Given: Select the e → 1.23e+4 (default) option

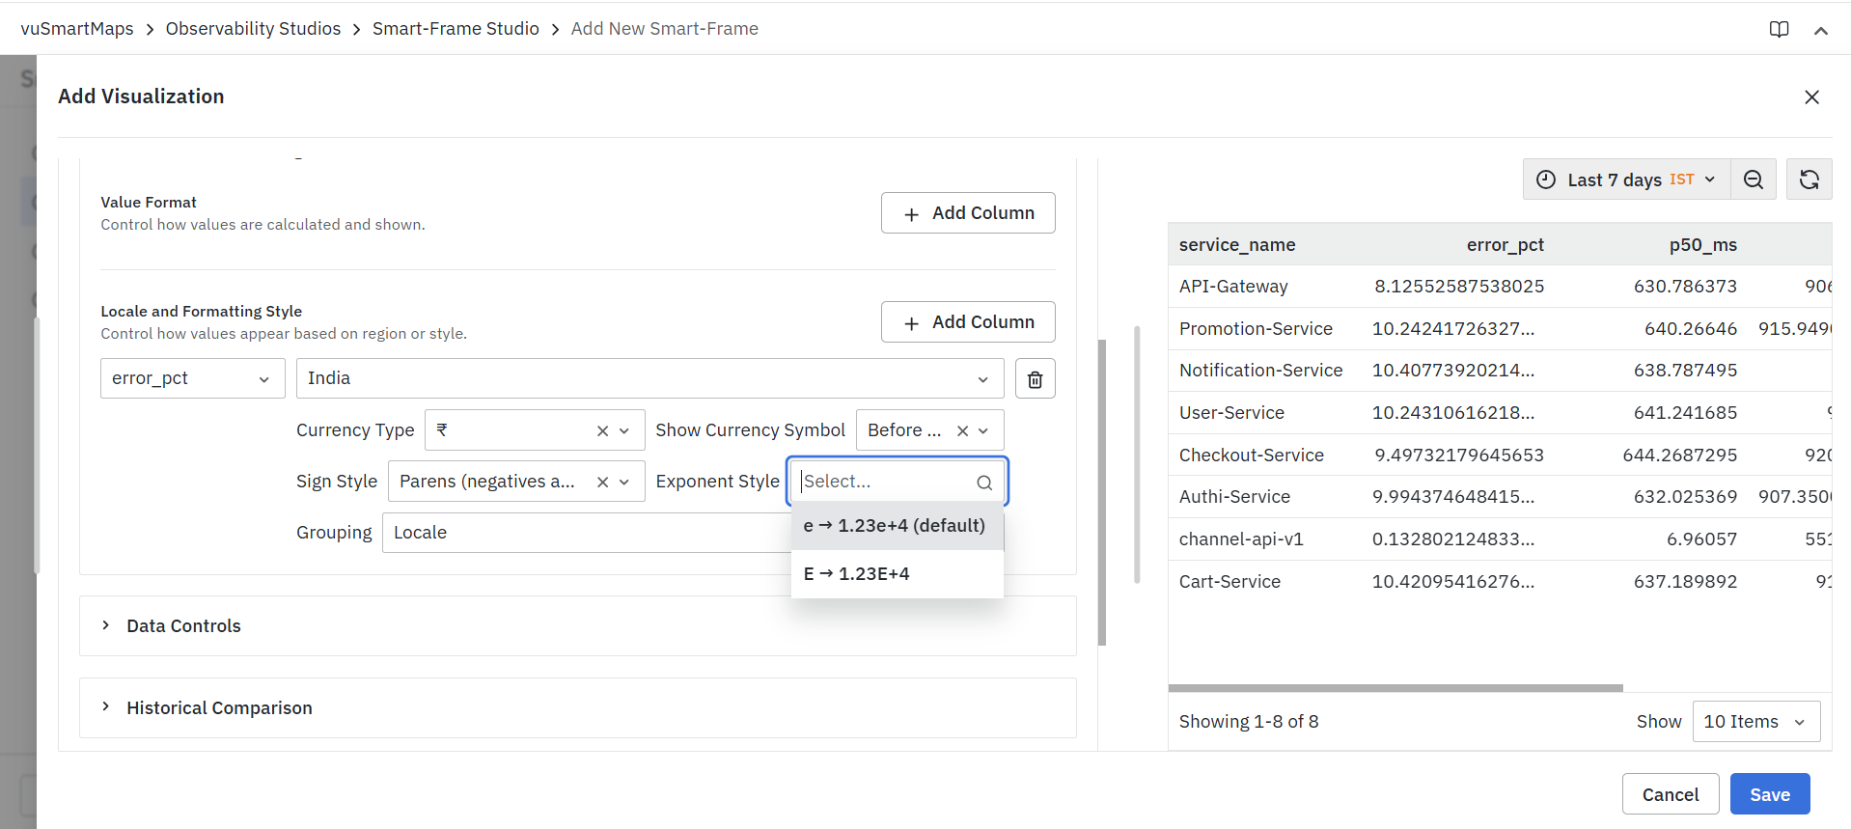Looking at the screenshot, I should (x=898, y=526).
